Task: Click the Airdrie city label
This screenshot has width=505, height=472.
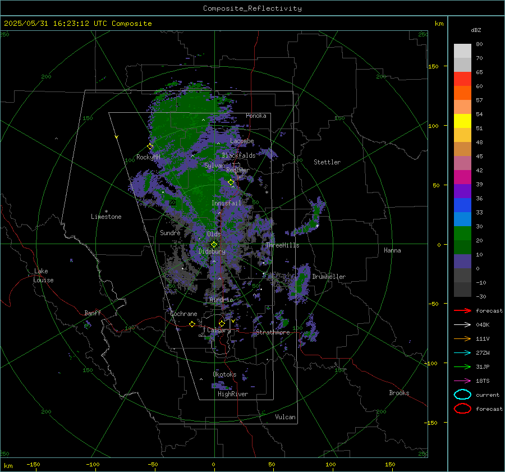Action: (x=221, y=300)
